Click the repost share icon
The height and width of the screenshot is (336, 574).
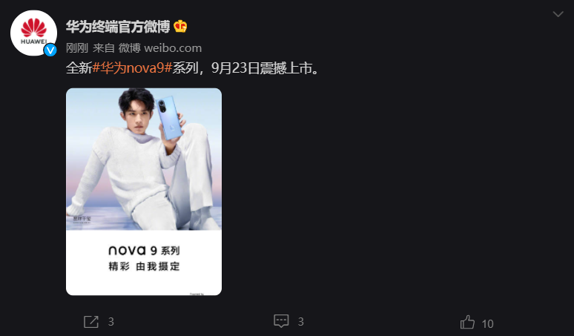[91, 322]
